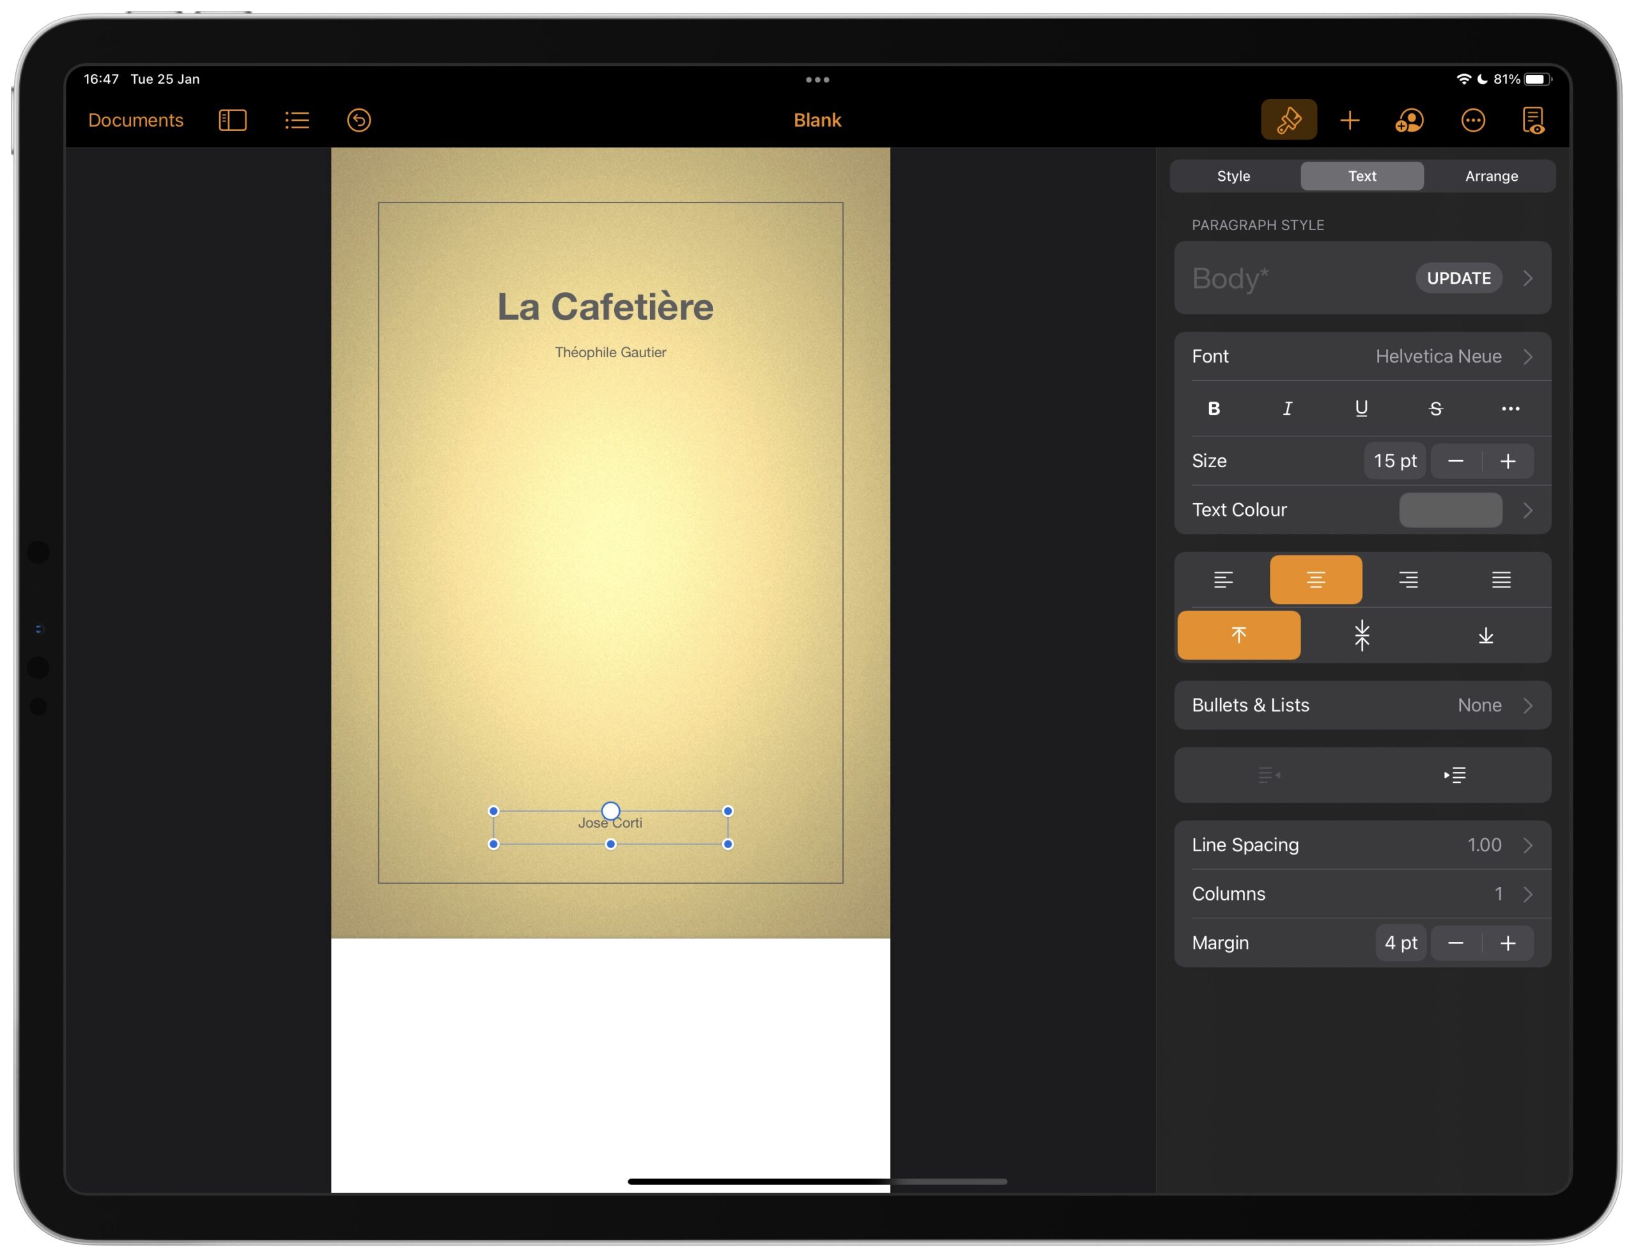Viewport: 1636px width, 1259px height.
Task: Switch to the Style tab
Action: click(x=1234, y=174)
